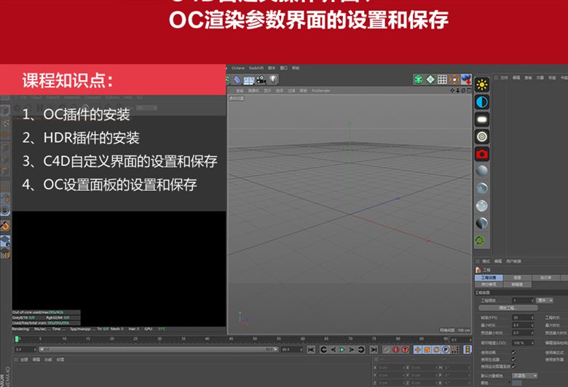This screenshot has height=387, width=568.
Task: Add a camera using the movie camera icon
Action: (261, 79)
